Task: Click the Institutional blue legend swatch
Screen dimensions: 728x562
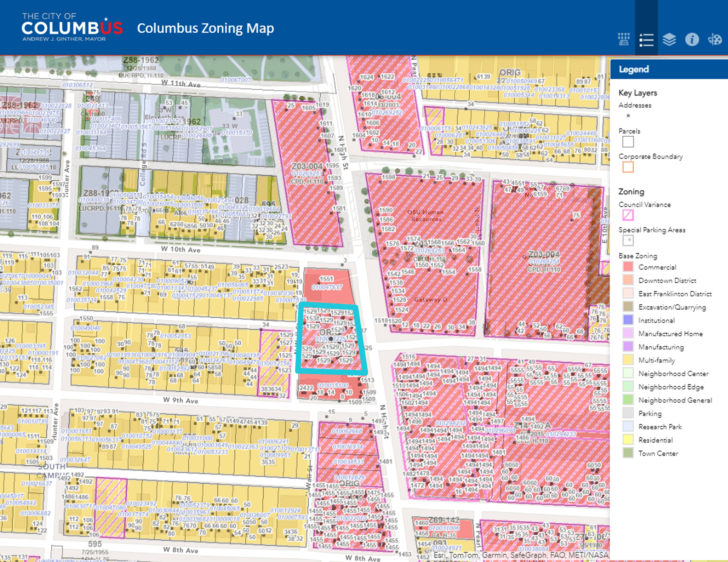Action: coord(628,320)
